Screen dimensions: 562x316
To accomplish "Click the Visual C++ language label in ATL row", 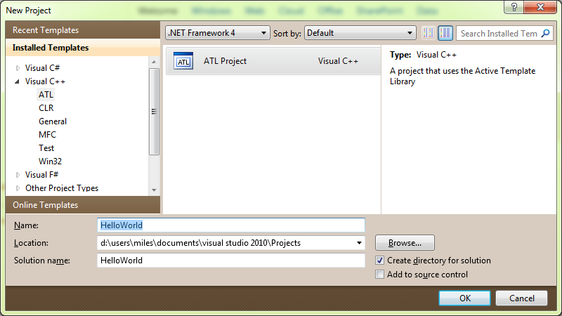I will (x=338, y=61).
